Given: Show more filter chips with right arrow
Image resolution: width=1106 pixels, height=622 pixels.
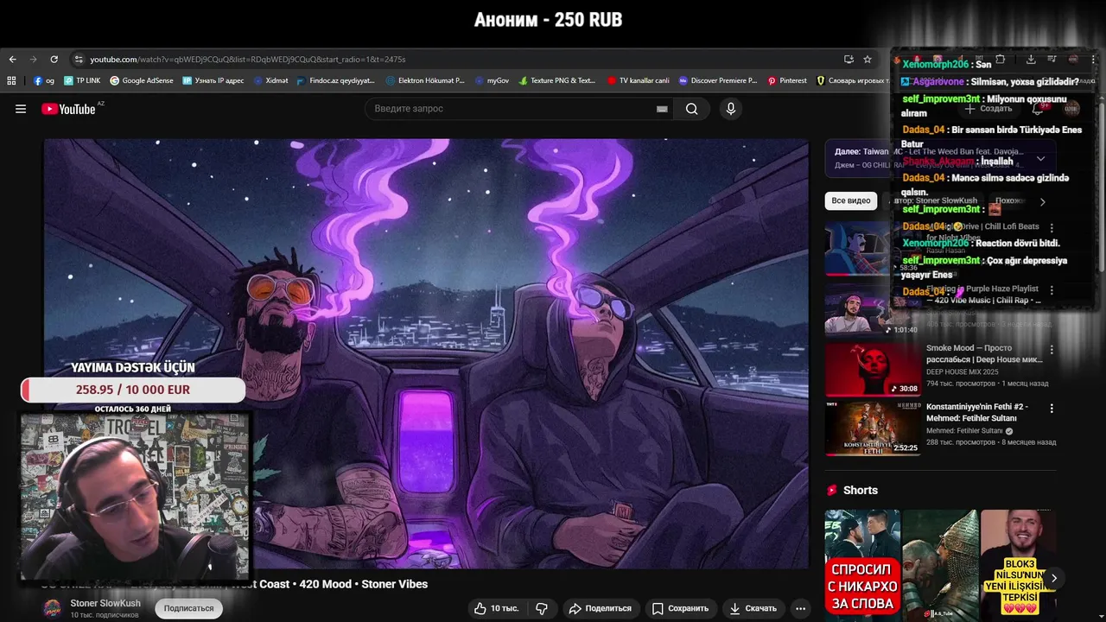Looking at the screenshot, I should point(1042,201).
